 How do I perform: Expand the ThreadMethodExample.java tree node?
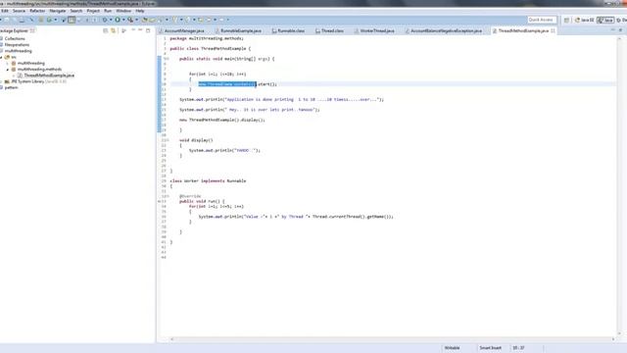click(14, 76)
